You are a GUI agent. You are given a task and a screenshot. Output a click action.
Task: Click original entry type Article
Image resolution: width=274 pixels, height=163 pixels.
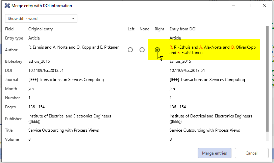(34, 38)
